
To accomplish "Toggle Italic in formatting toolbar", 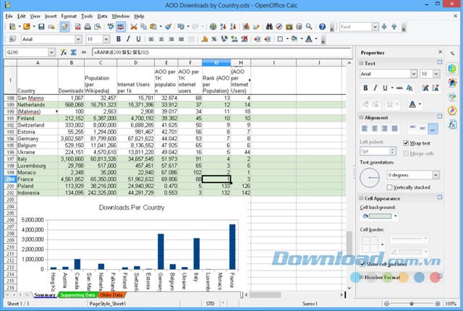I will 128,39.
